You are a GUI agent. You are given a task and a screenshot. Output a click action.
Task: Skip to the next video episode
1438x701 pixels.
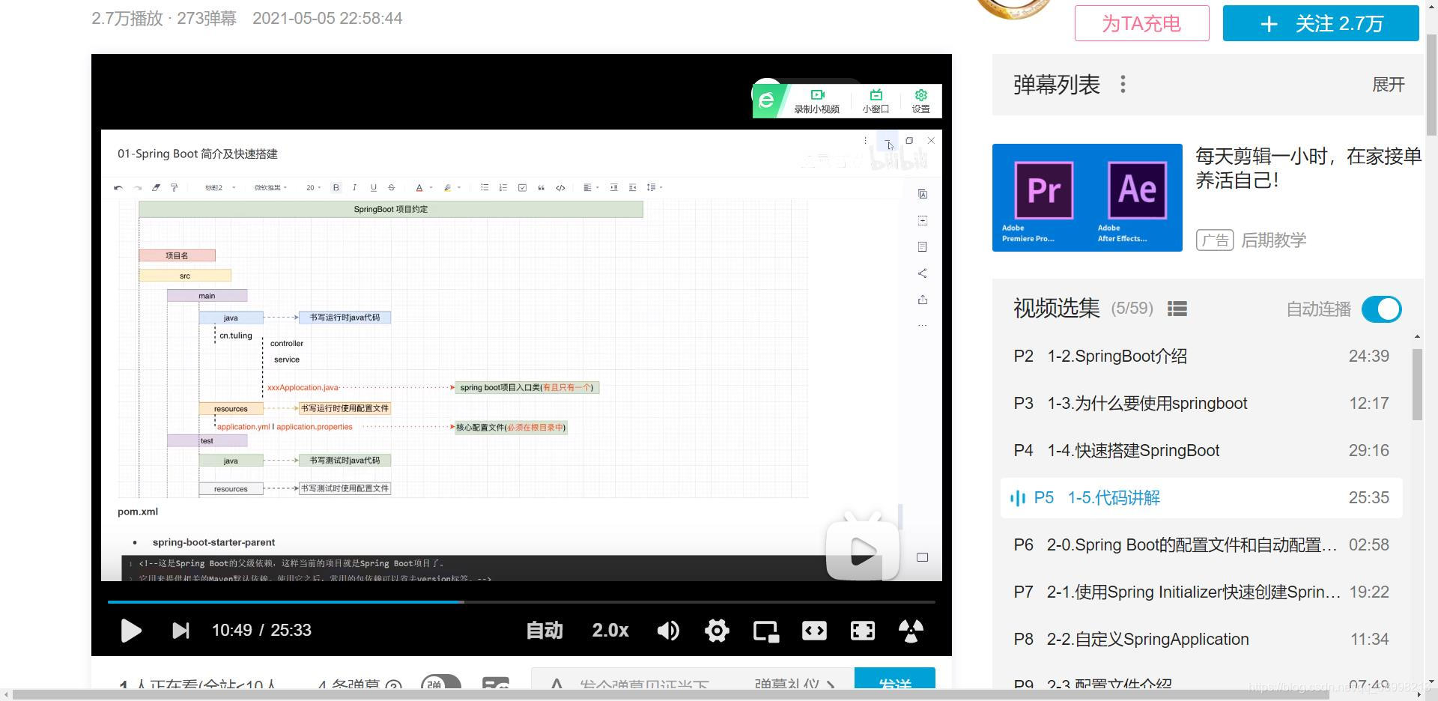tap(180, 631)
